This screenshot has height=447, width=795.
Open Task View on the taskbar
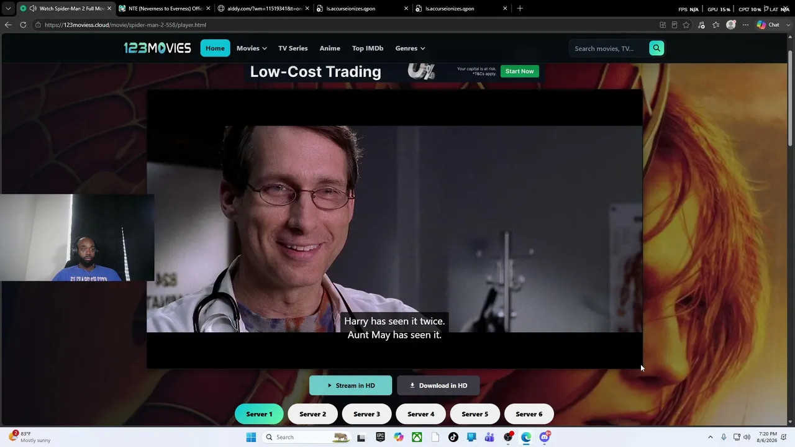pyautogui.click(x=361, y=437)
